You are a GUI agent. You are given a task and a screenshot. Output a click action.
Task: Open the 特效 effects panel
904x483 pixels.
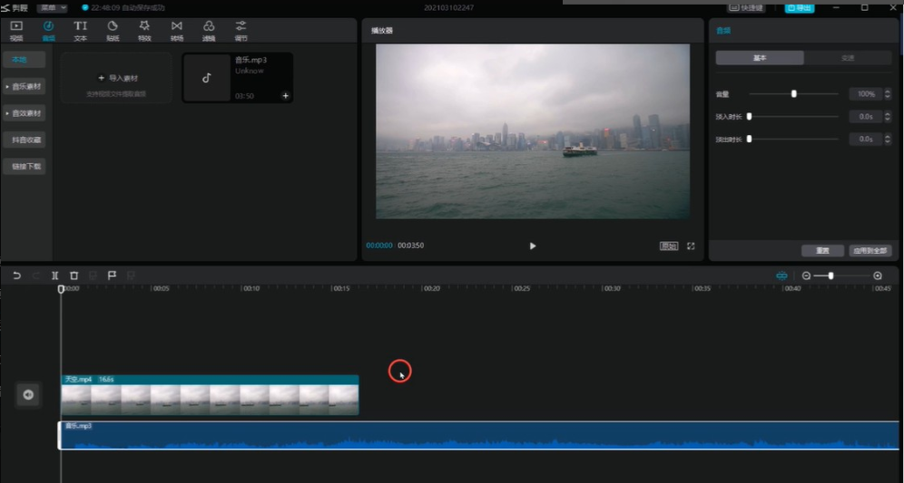pos(144,30)
